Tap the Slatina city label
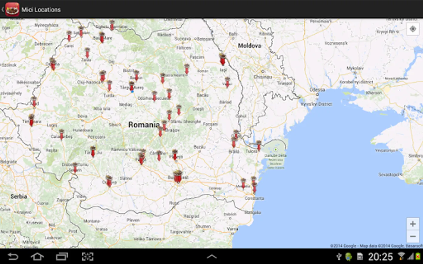The height and width of the screenshot is (264, 423). 125,178
